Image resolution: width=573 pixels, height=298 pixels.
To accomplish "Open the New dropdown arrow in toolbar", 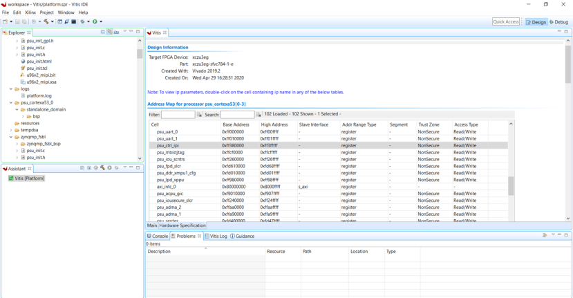I will point(11,21).
